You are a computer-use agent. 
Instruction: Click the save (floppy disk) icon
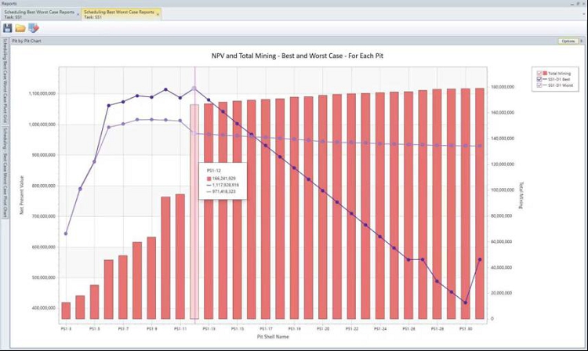click(8, 28)
